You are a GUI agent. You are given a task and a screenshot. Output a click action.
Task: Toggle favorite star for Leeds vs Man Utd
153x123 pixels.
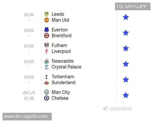click(x=126, y=17)
